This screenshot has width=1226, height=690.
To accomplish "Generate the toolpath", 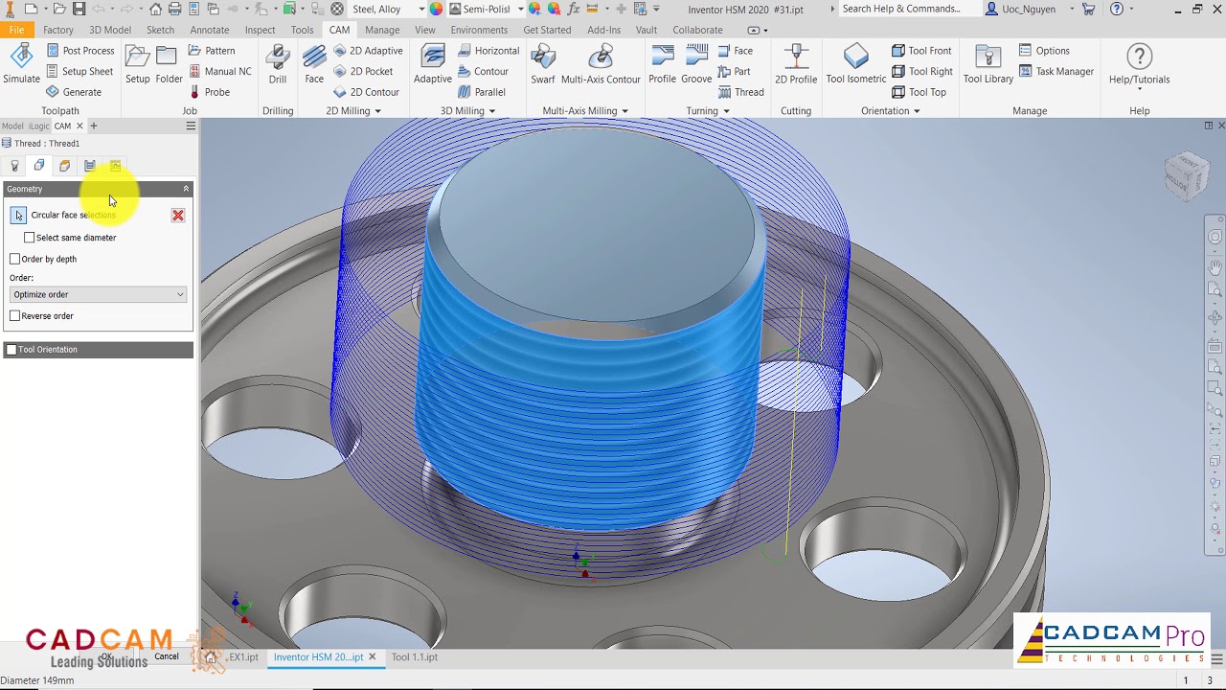I will point(74,92).
